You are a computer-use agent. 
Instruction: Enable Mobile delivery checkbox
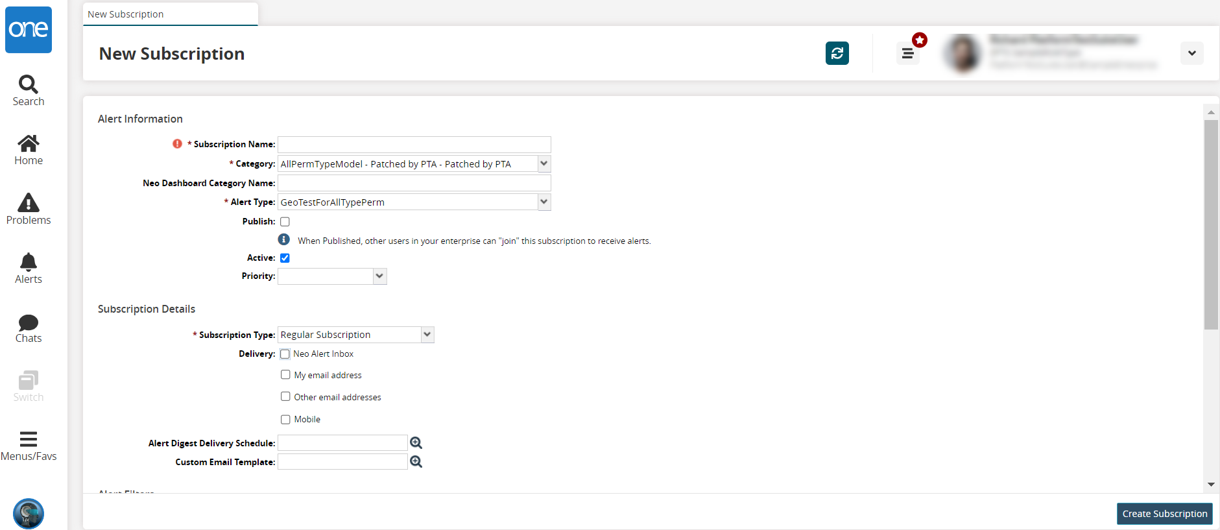click(285, 420)
